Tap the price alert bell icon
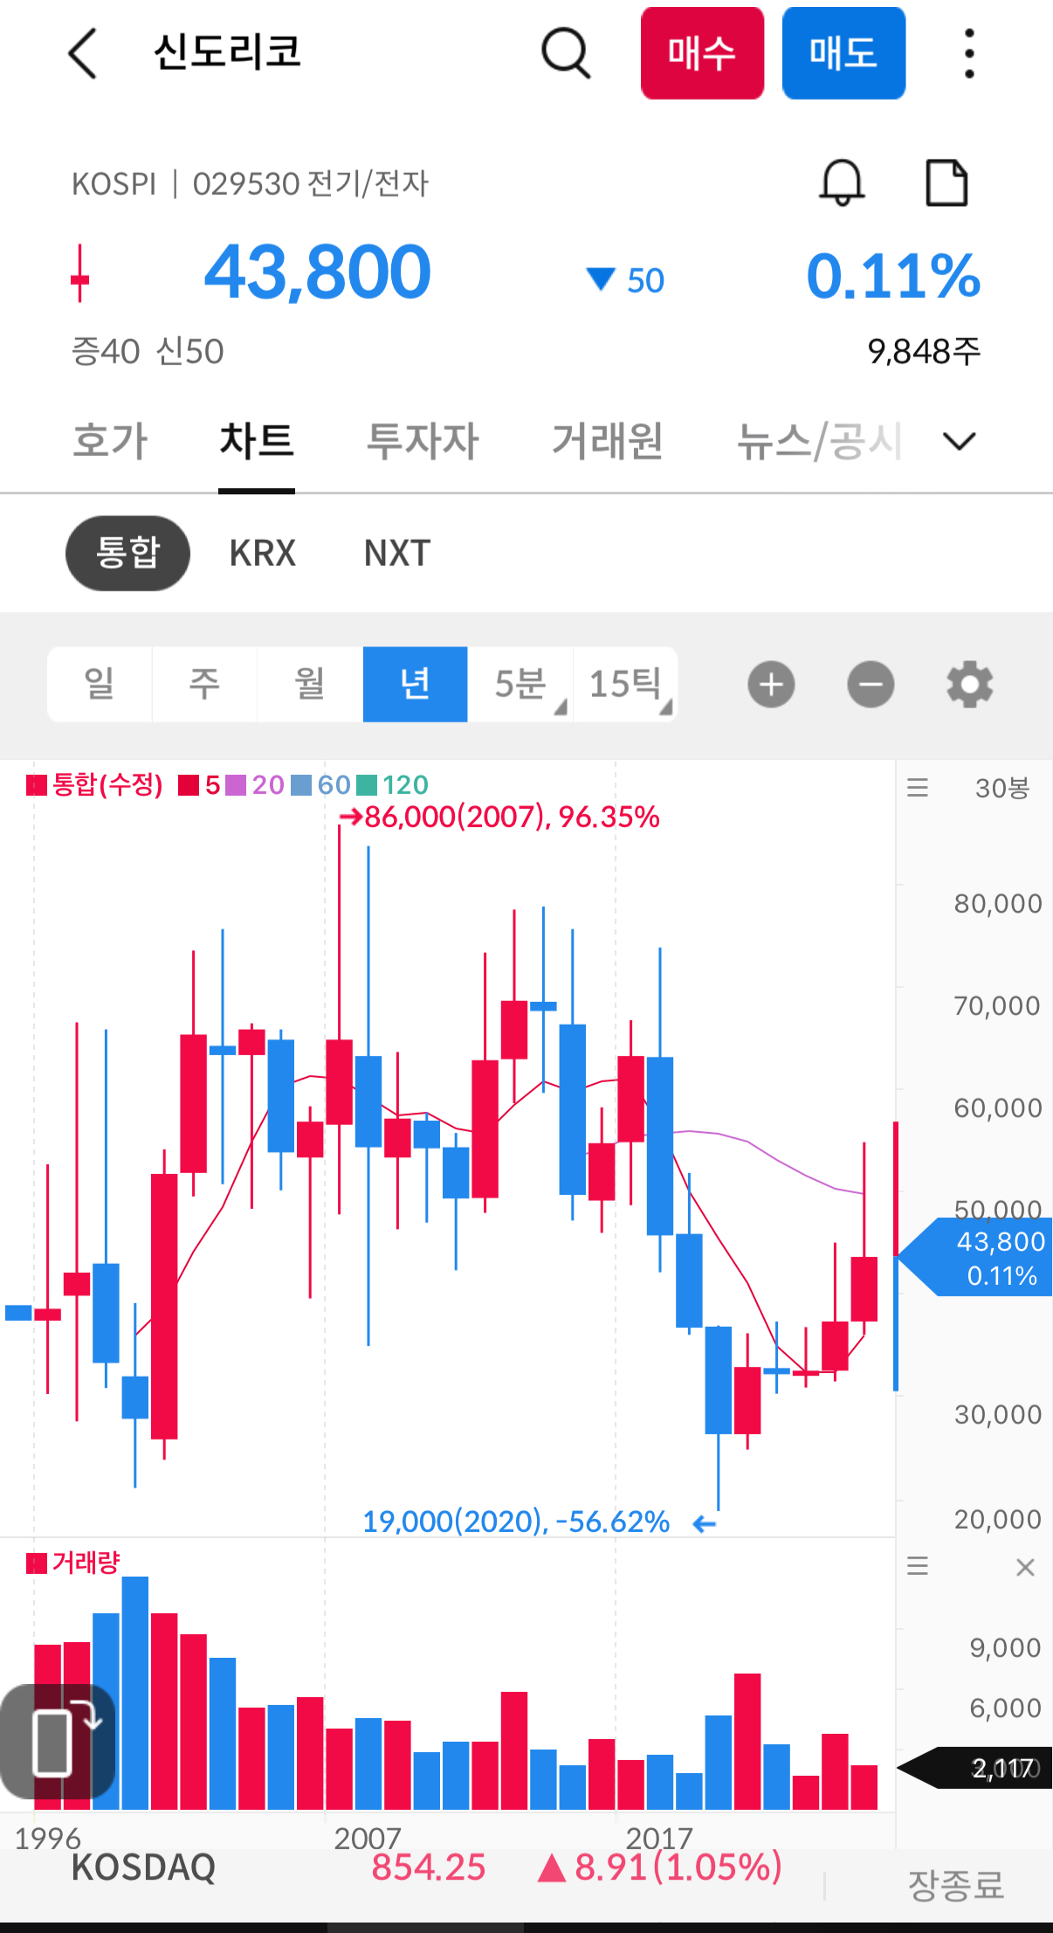The width and height of the screenshot is (1053, 1933). point(842,183)
